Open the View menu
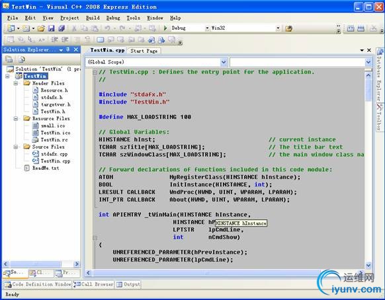Image resolution: width=385 pixels, height=300 pixels. (48, 18)
